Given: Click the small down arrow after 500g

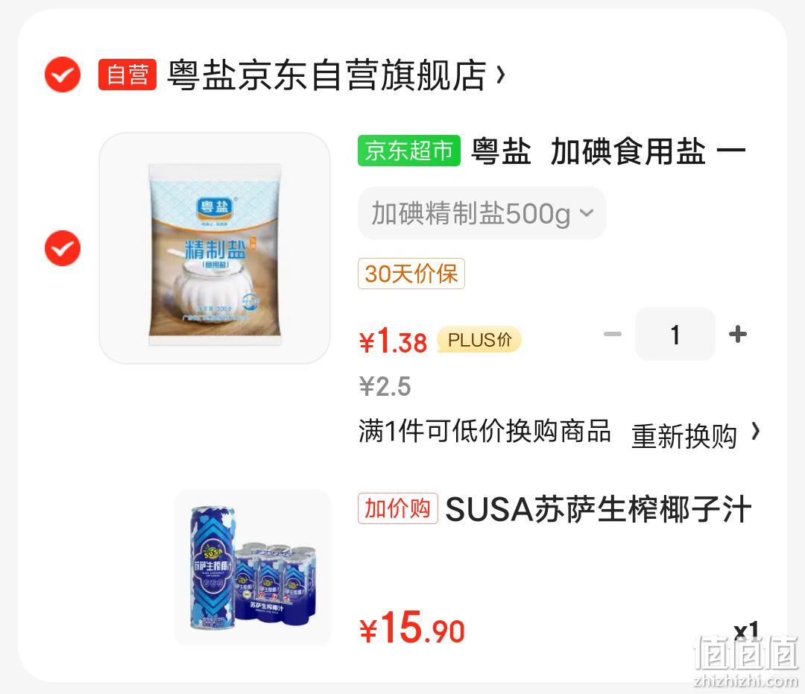Looking at the screenshot, I should 587,212.
